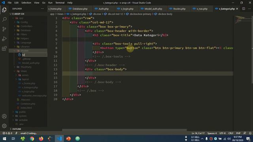Open the notifications bell in status bar
The width and height of the screenshot is (253, 142).
[x=250, y=133]
